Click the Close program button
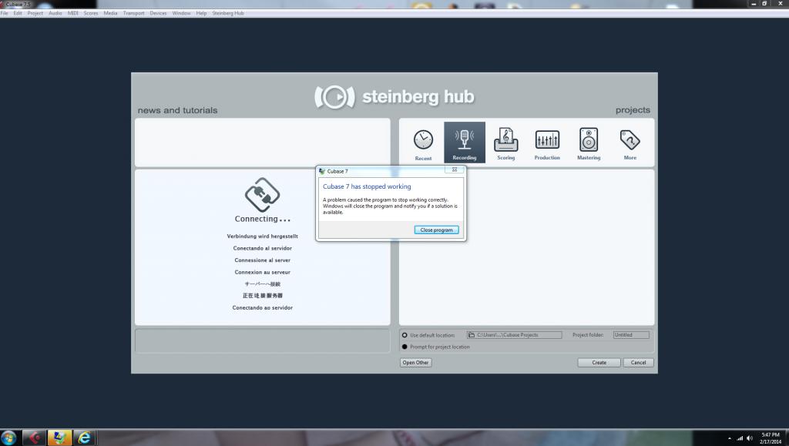The image size is (789, 446). (436, 230)
